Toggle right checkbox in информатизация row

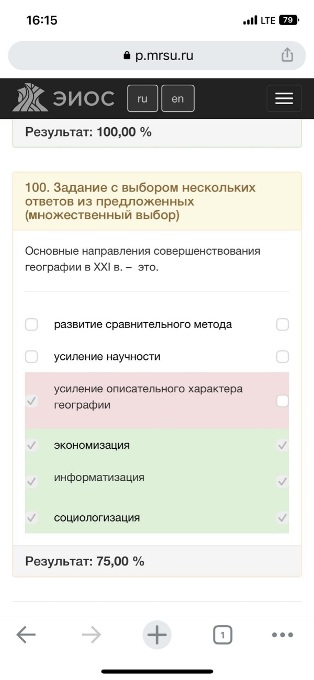(x=283, y=481)
